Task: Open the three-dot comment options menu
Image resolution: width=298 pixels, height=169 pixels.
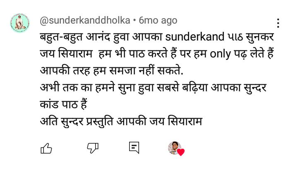Action: tap(278, 23)
